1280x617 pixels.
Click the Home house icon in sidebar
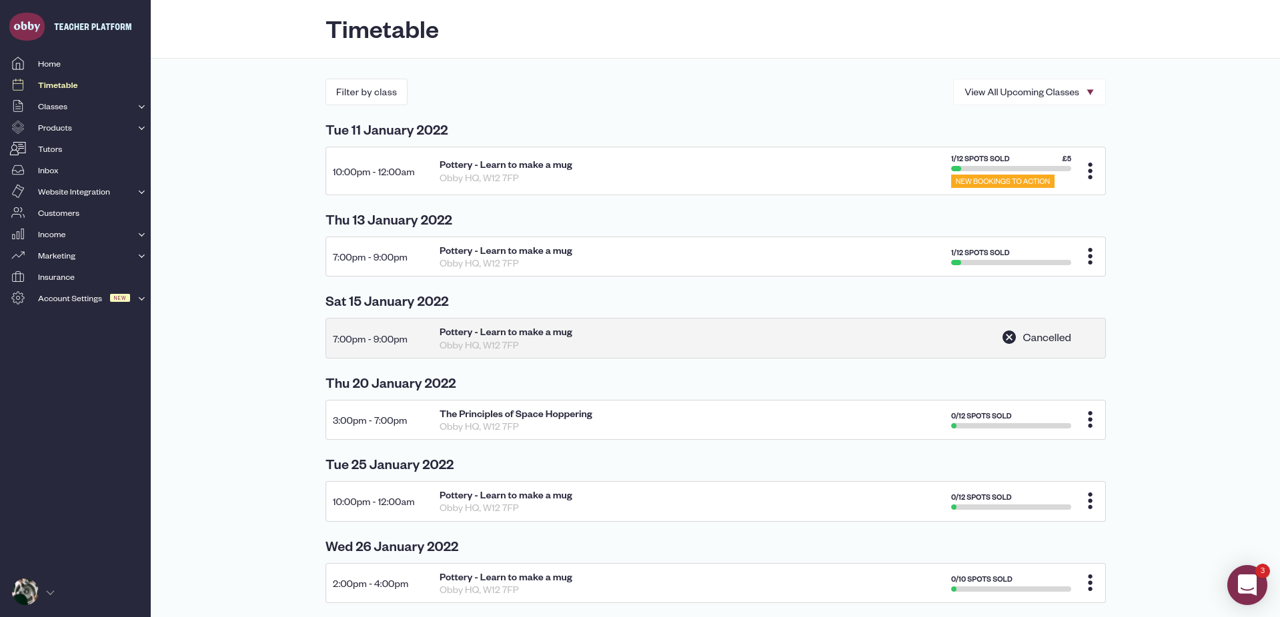click(x=18, y=64)
